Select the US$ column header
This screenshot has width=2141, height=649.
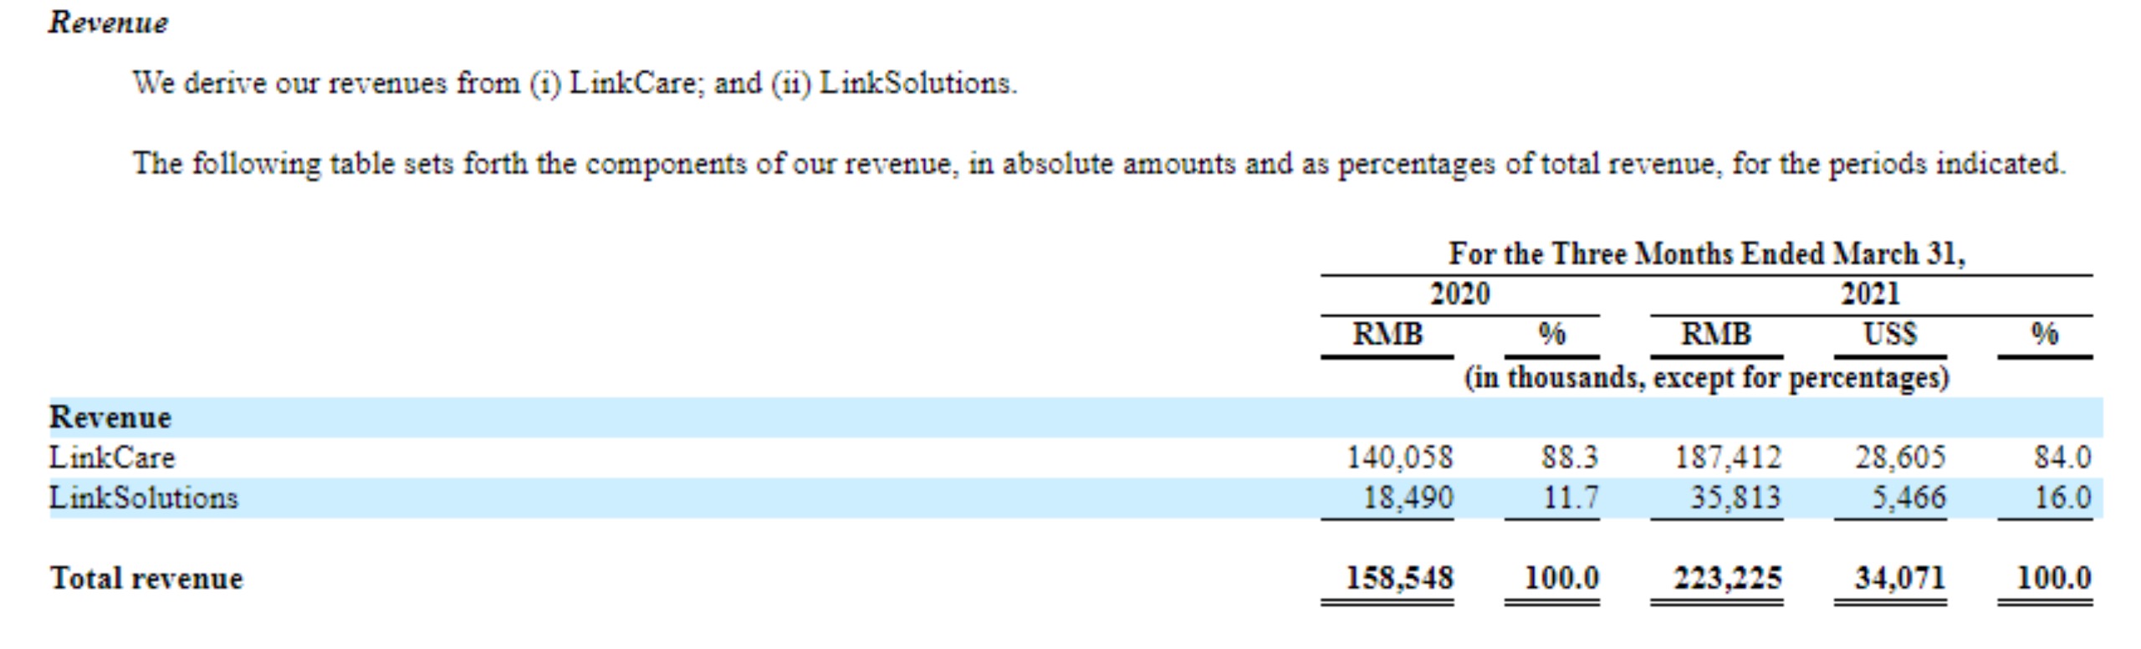point(1889,335)
